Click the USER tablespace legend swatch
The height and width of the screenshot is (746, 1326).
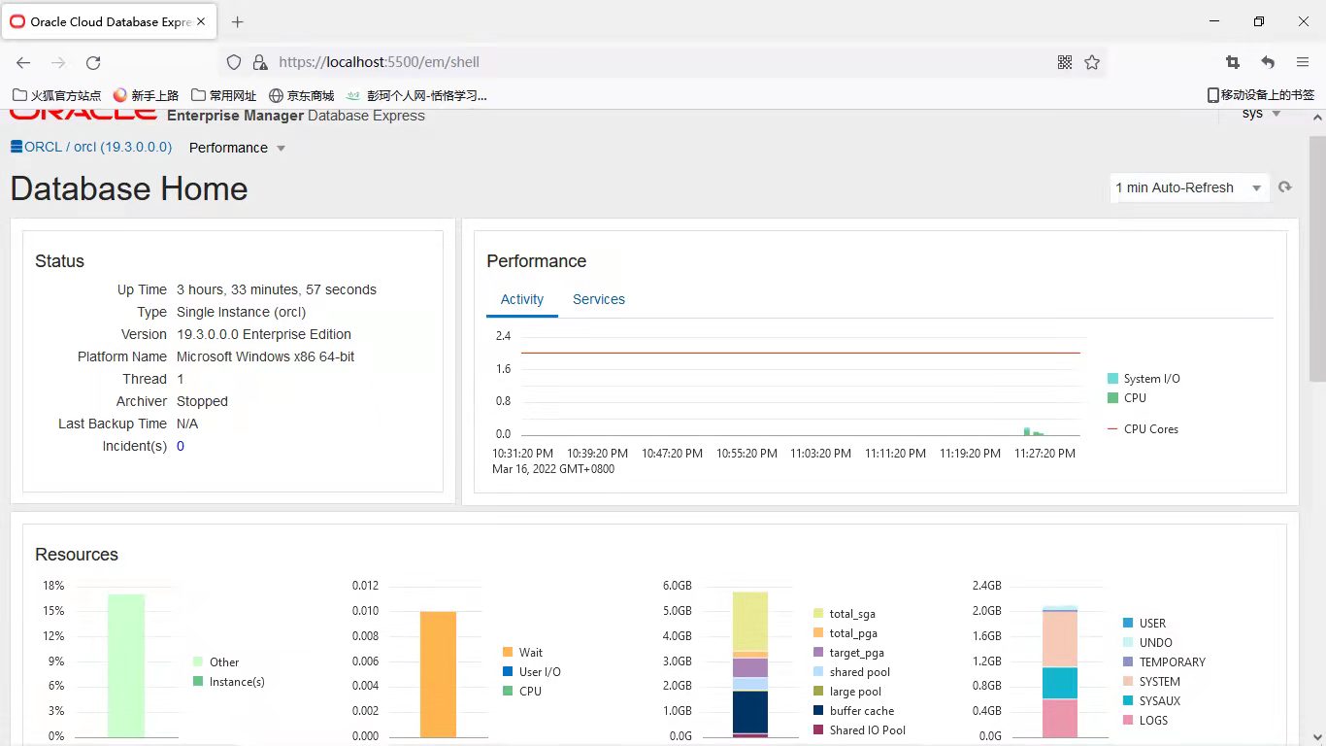[1128, 624]
